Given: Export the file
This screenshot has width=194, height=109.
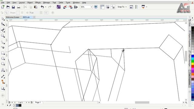Looking at the screenshot, I should pos(71,7).
